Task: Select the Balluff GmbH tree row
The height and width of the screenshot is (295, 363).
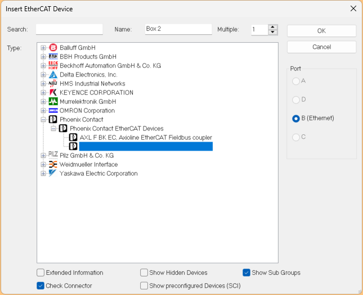Action: click(78, 48)
